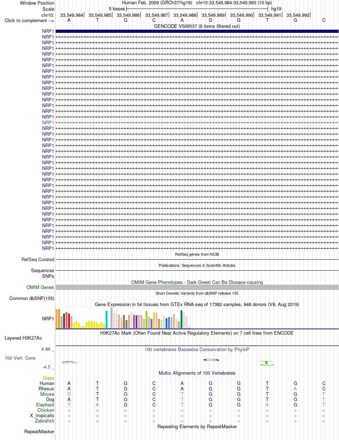
Task: Click the chr10: ruler label
Action: click(48, 15)
